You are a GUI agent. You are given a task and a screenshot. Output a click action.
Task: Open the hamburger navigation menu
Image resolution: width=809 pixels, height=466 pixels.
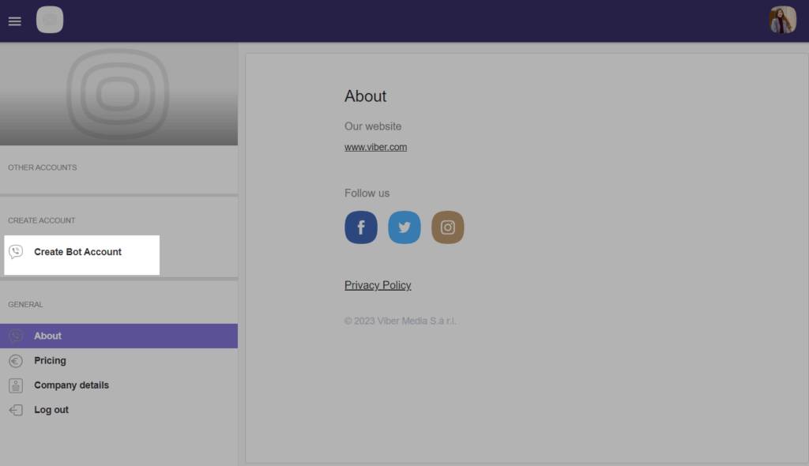click(x=15, y=21)
